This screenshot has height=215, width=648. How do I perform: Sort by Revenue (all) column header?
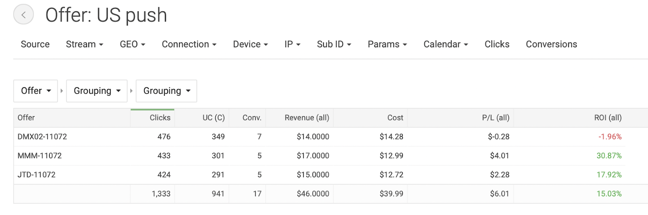[x=307, y=118]
